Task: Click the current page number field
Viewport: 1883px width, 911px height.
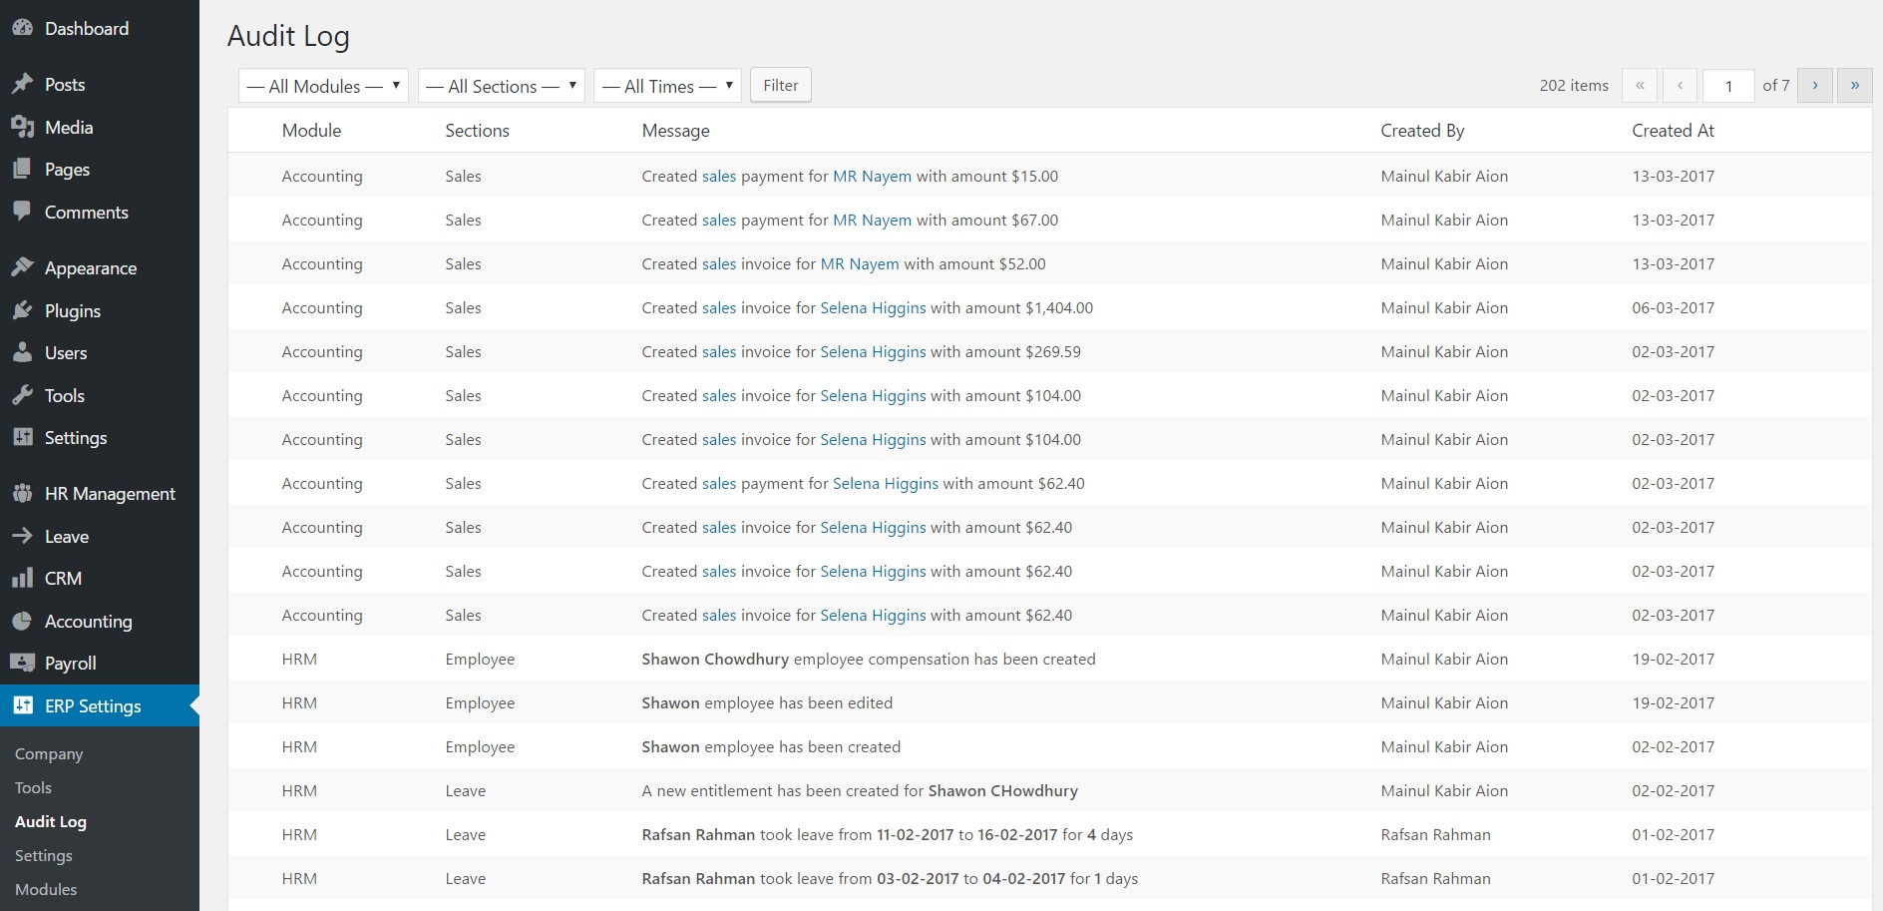Action: (1728, 86)
